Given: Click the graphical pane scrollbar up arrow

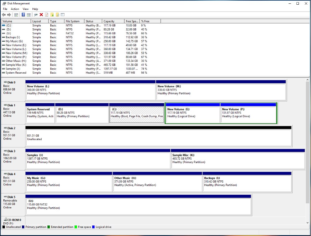Looking at the screenshot, I should coord(308,80).
